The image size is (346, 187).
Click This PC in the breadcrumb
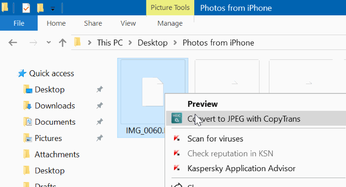(110, 43)
